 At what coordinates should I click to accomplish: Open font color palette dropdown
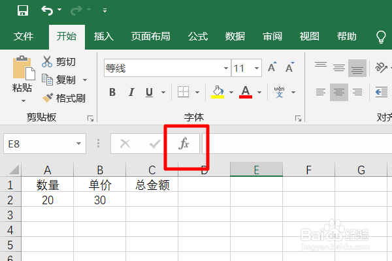(259, 92)
